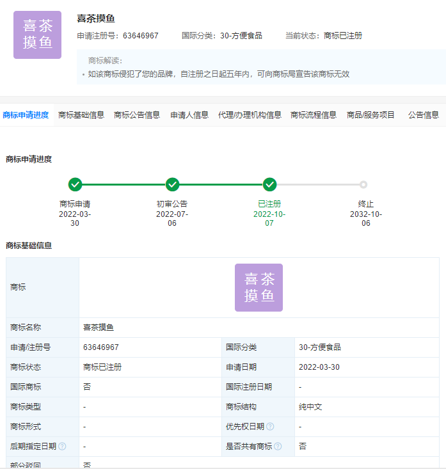Viewport: 446px width, 469px height.
Task: Click the 2022-03-30 date under 商标申请 step
Action: coord(75,219)
